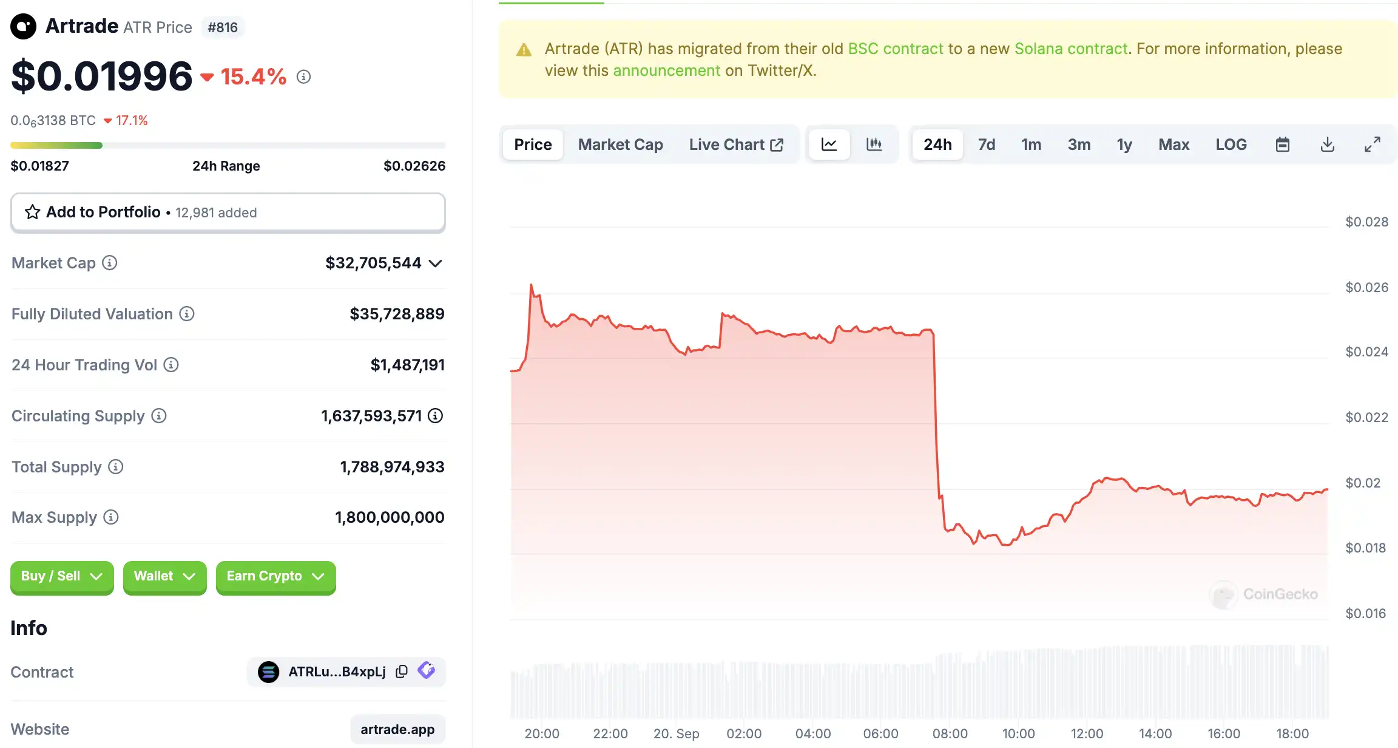Click info icon beside Circulating Supply value
Image resolution: width=1398 pixels, height=748 pixels.
coord(436,416)
